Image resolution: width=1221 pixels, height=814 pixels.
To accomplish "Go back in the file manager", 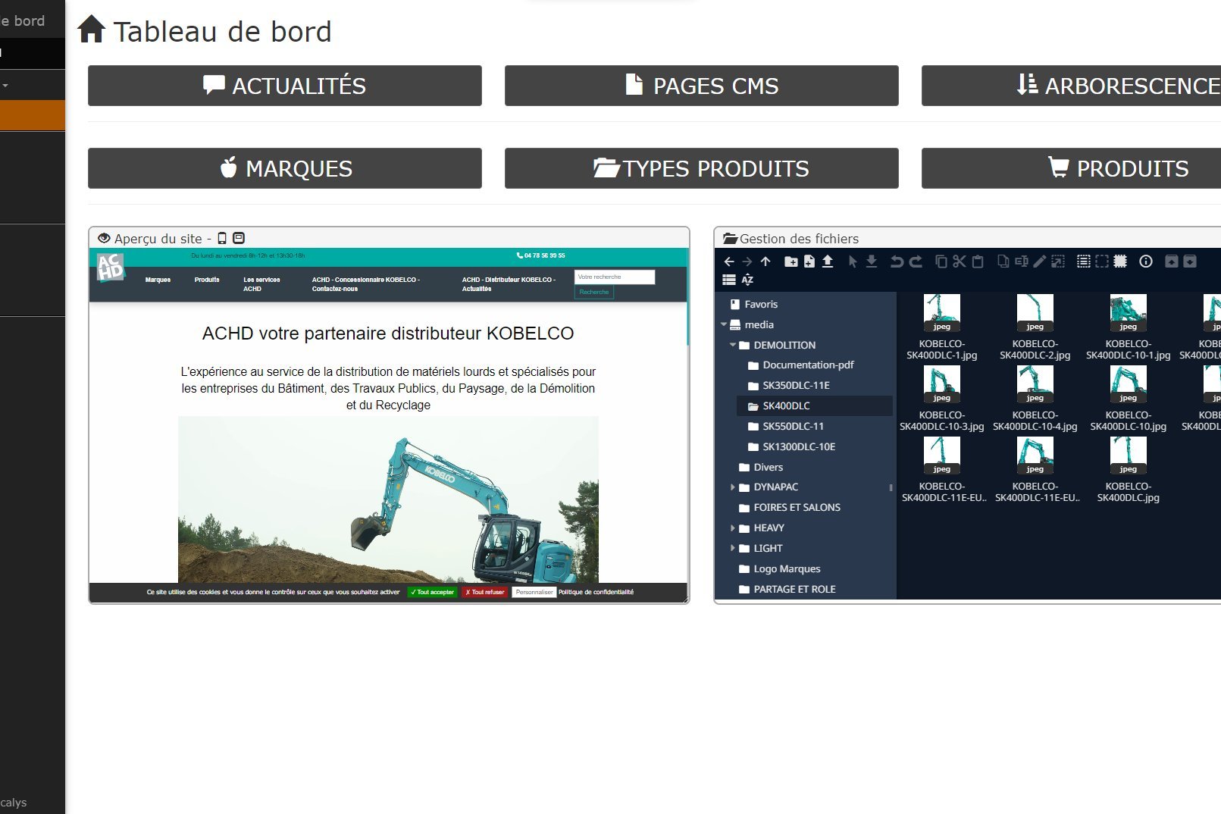I will [729, 261].
